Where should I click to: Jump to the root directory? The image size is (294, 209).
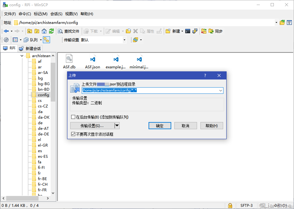(x=37, y=31)
